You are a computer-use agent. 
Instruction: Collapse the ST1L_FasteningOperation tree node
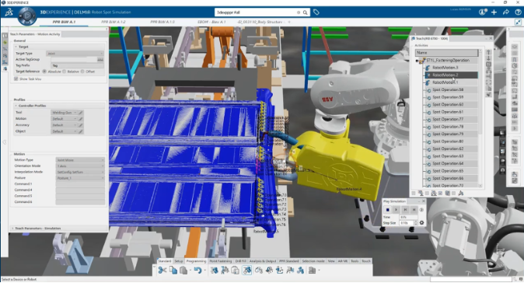pyautogui.click(x=417, y=61)
